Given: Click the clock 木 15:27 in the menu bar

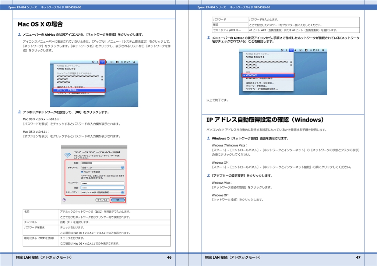Looking at the screenshot, I should pyautogui.click(x=125, y=62).
